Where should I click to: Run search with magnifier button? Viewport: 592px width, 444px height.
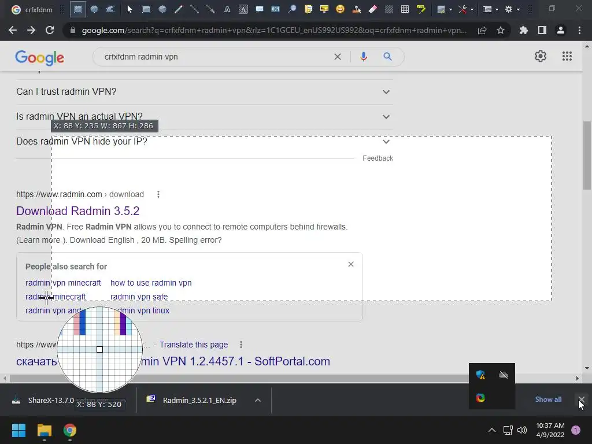tap(387, 57)
